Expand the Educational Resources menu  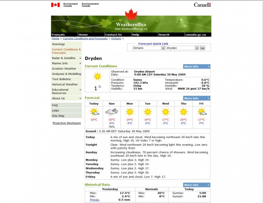pos(80,90)
